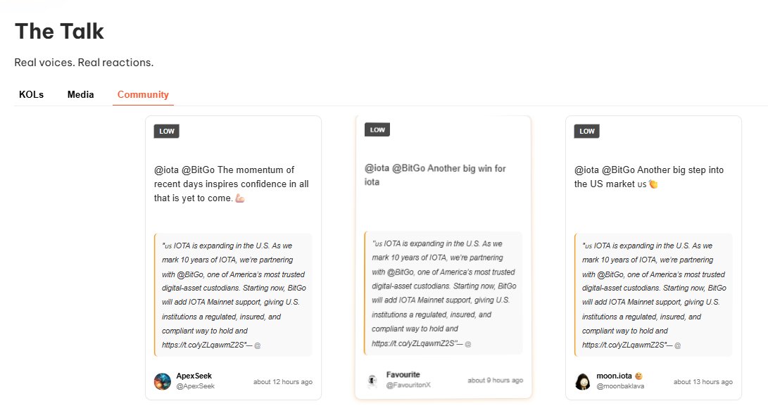Click the LOW badge on Favourite's card

click(x=377, y=129)
